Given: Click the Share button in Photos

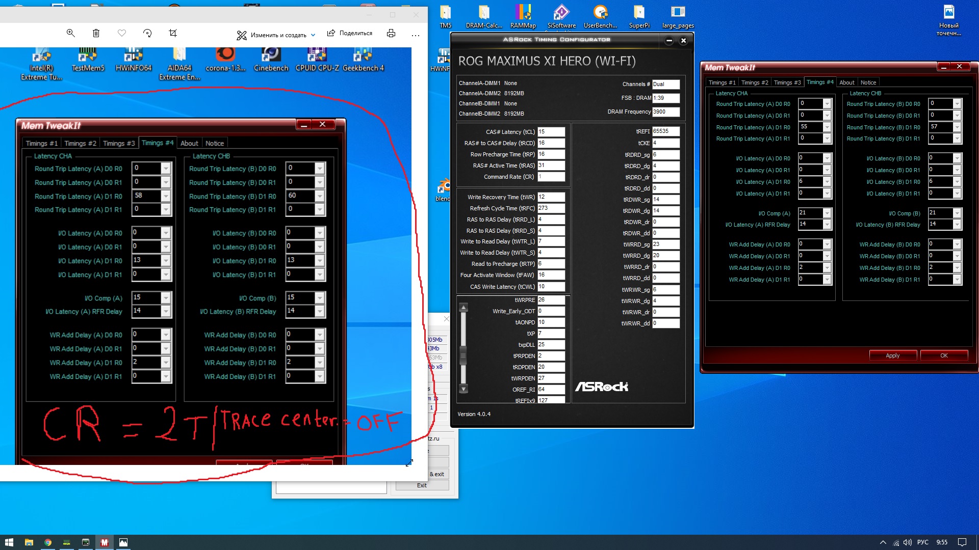Looking at the screenshot, I should pos(350,33).
